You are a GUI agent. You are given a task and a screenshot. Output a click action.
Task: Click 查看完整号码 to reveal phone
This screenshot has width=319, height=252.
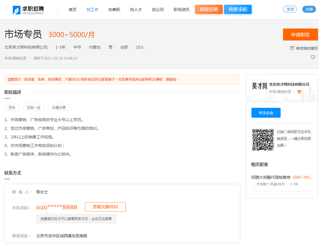tap(105, 207)
